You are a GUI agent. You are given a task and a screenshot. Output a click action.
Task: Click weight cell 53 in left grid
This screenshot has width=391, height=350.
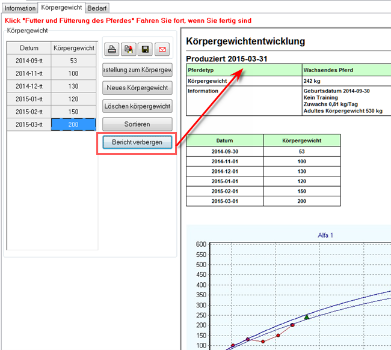coord(73,61)
